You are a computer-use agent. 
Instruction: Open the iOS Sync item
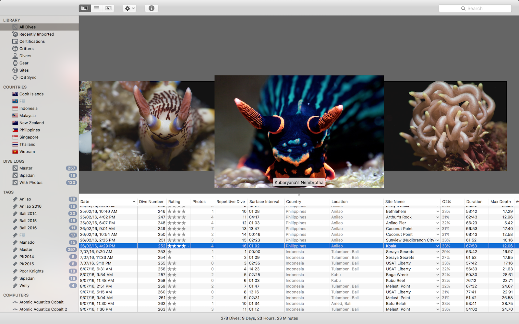point(28,77)
